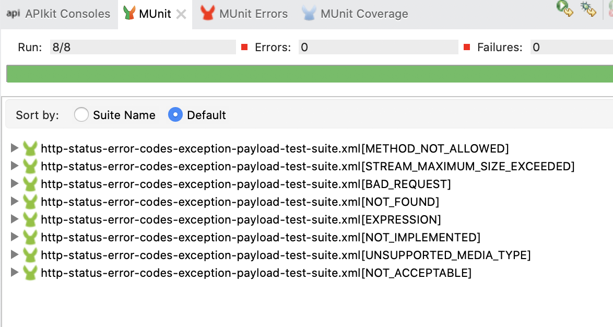Click the debug tests icon in toolbar

[x=588, y=8]
